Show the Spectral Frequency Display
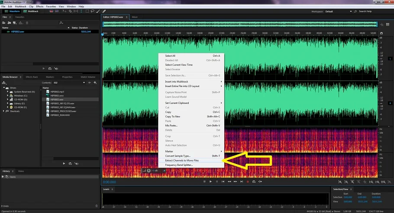Screen dimensions: 394x213 click(52, 11)
